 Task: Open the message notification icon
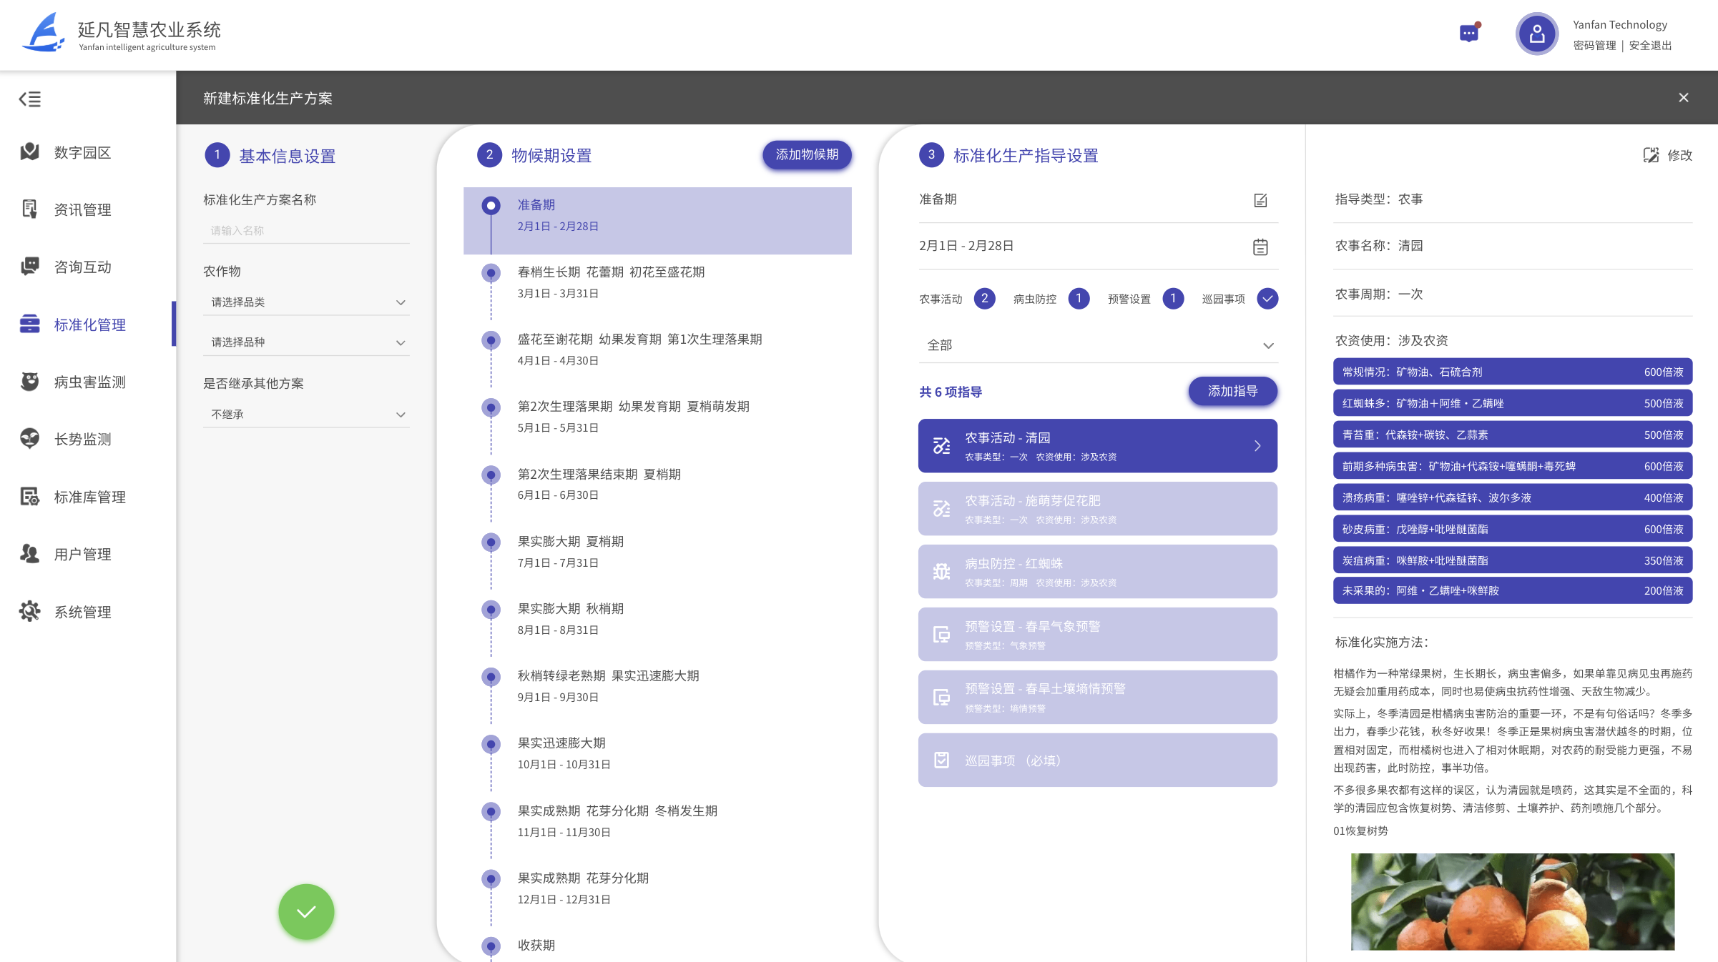(1469, 33)
